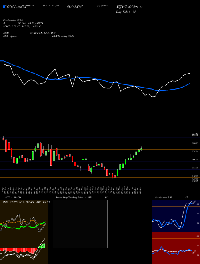The width and height of the screenshot is (200, 264).
Task: Click the Day Vol: 0 M label
Action: click(126, 12)
